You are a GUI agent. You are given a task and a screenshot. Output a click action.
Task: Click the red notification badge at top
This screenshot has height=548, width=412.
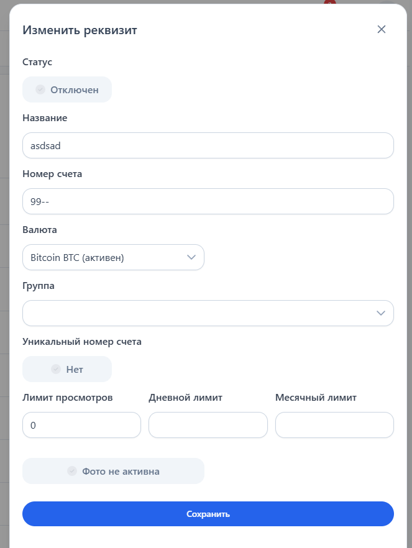point(329,2)
